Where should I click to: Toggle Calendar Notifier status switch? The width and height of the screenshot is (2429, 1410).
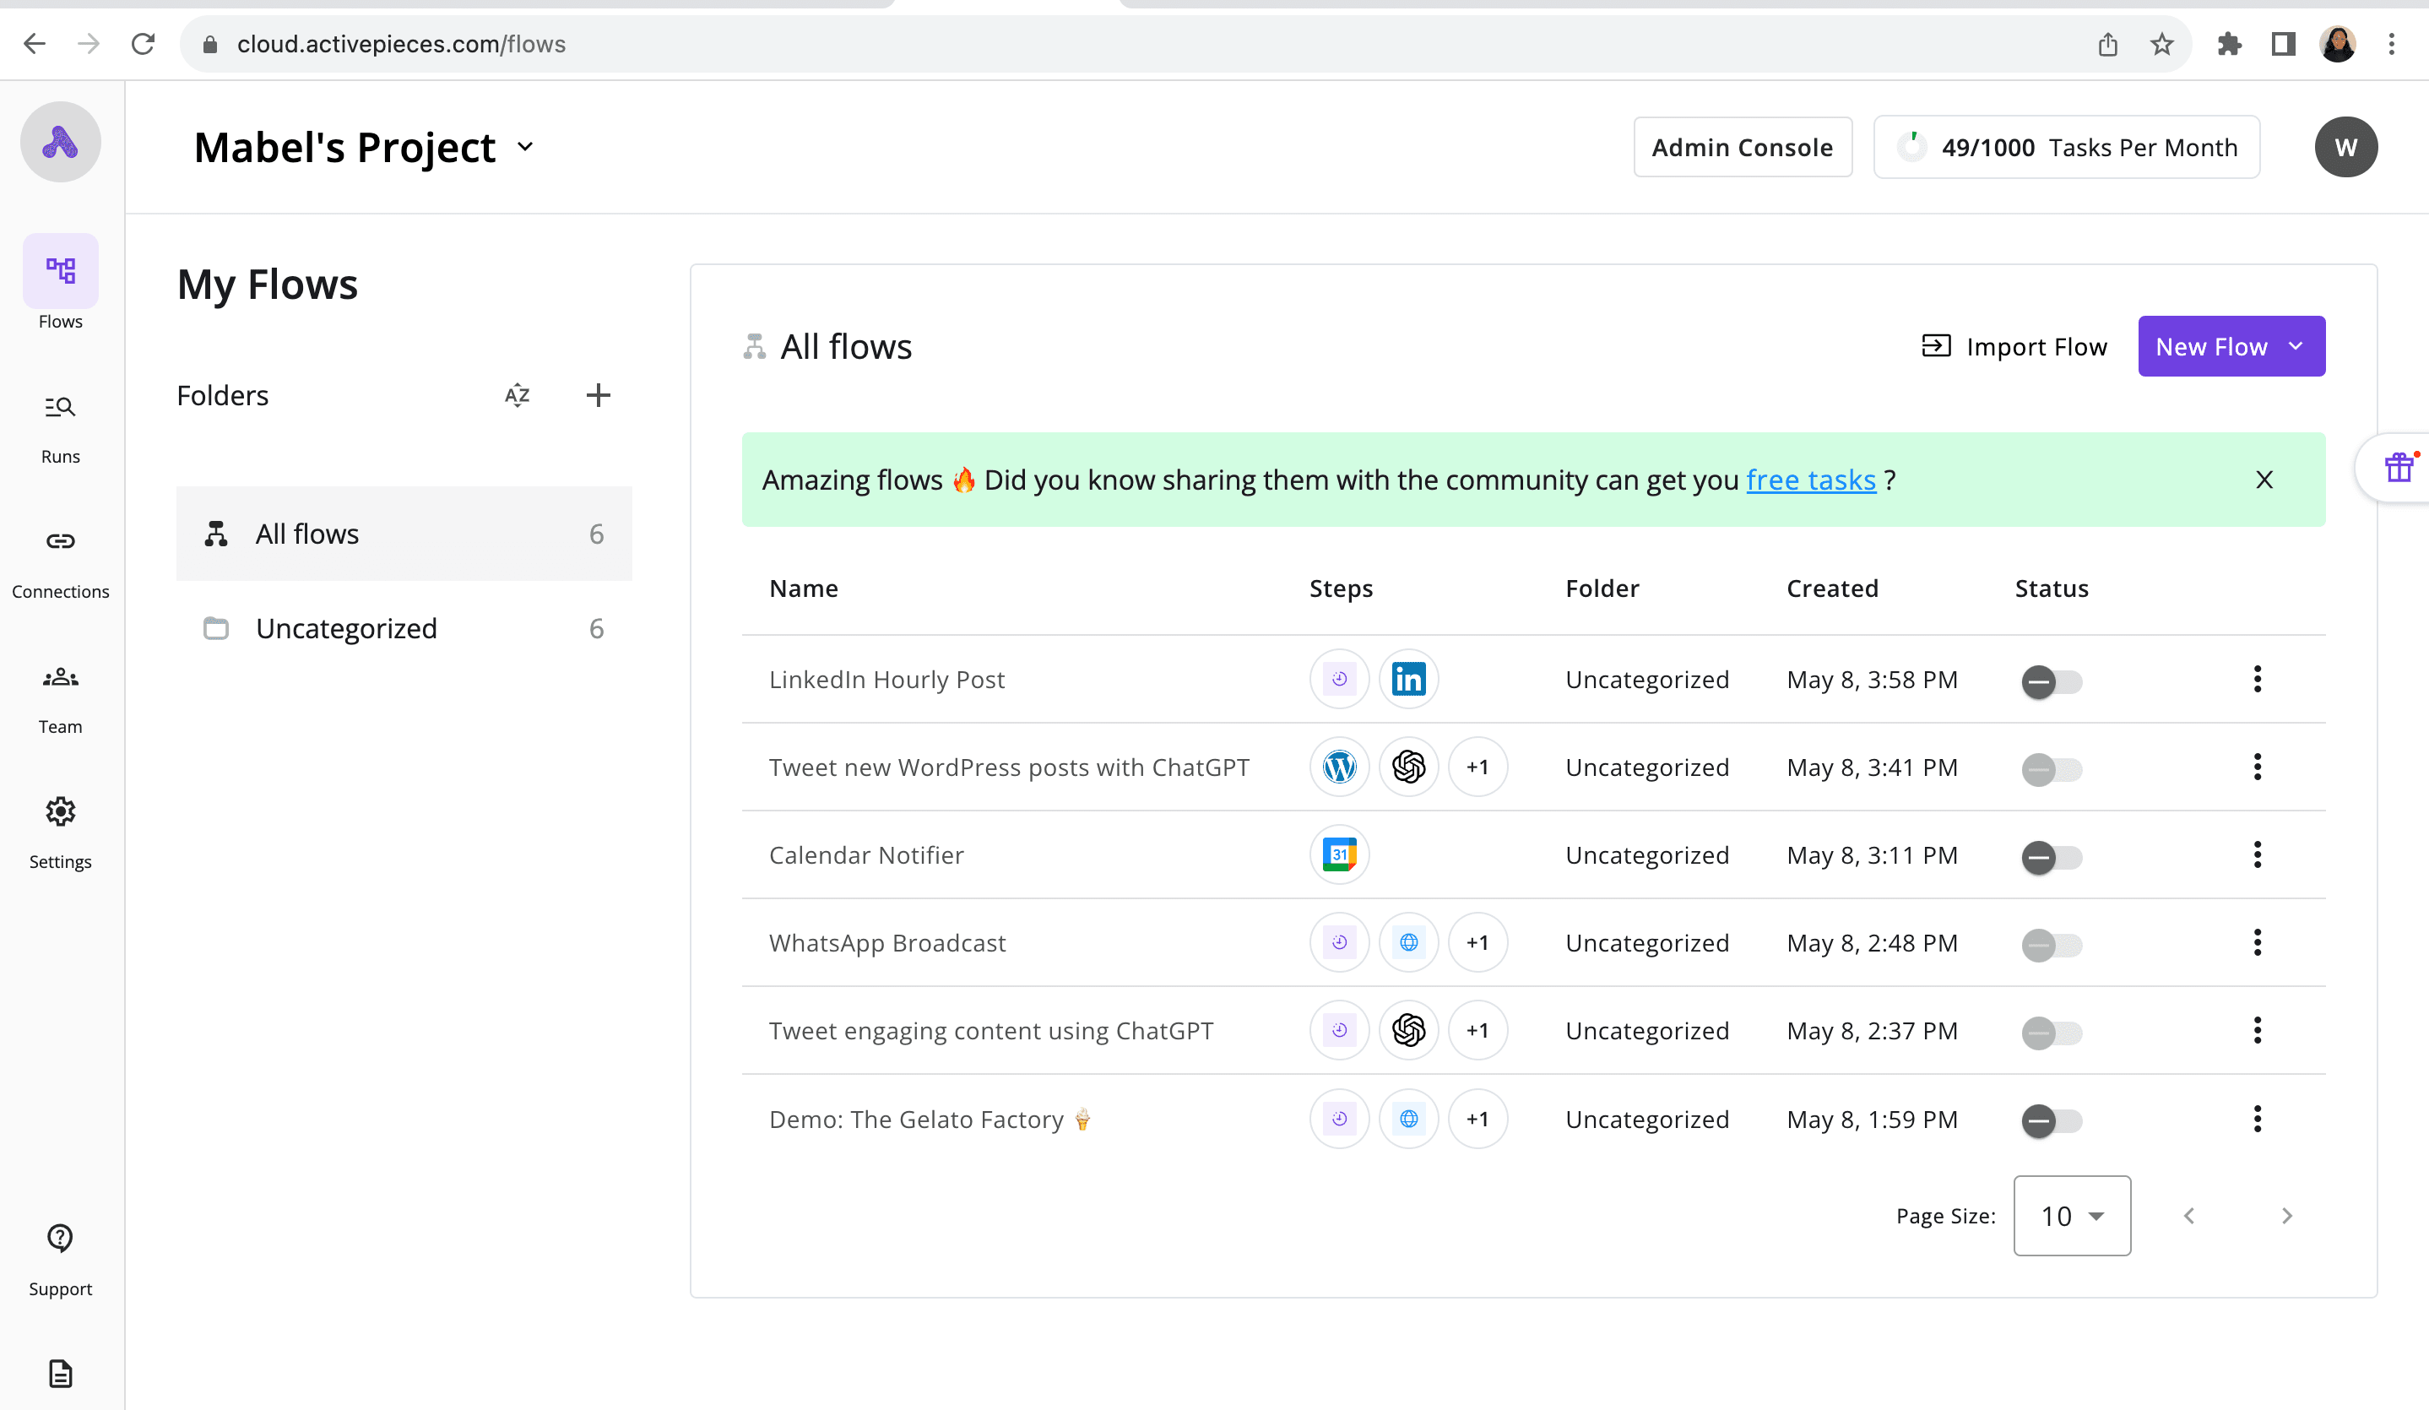pyautogui.click(x=2051, y=857)
